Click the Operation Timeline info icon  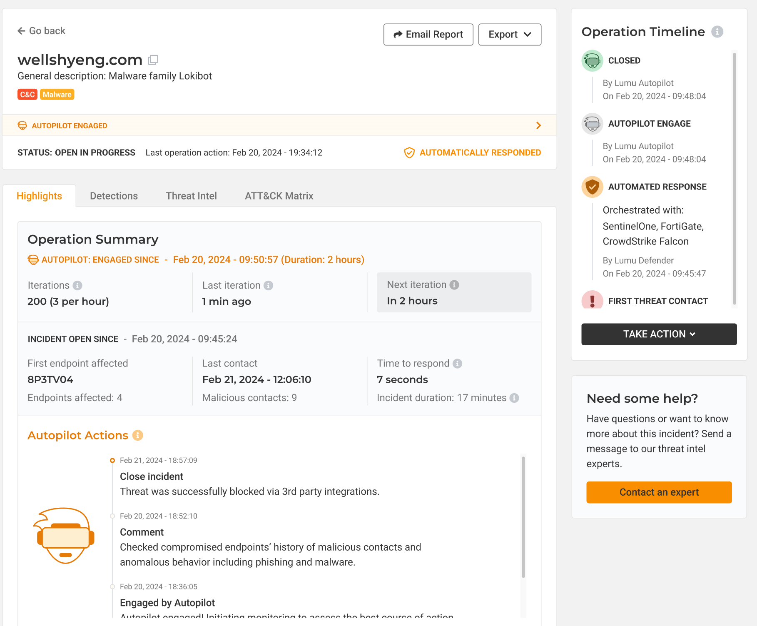coord(717,32)
